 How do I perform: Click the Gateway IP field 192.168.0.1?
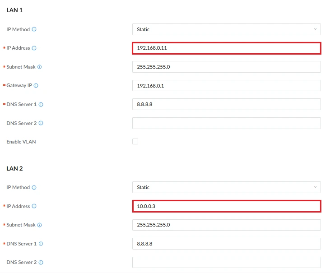(227, 86)
